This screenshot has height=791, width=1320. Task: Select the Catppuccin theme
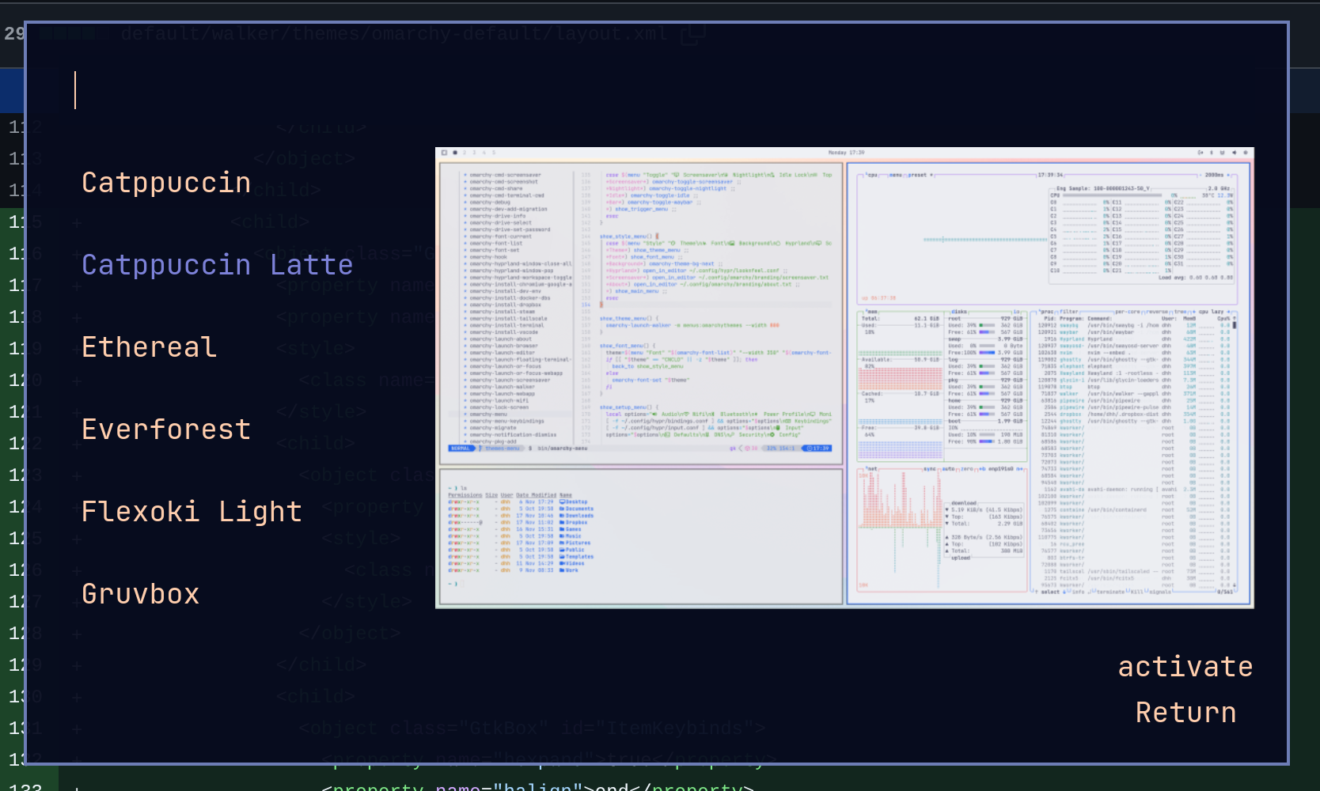(x=166, y=183)
